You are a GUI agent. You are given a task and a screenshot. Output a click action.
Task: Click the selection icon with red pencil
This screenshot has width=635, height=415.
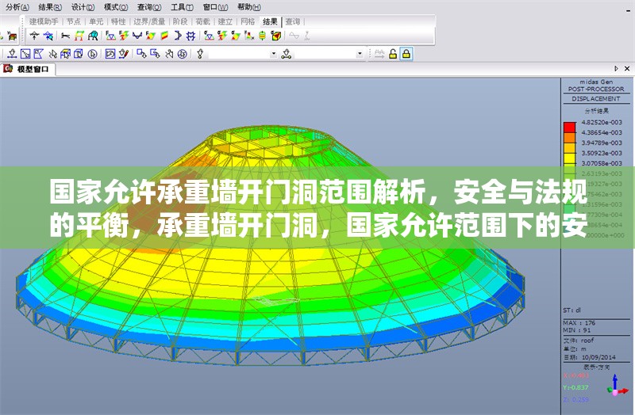point(124,53)
